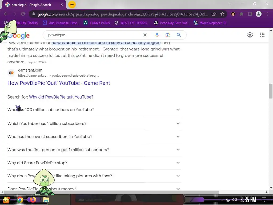
Task: Start a voice search with microphone icon
Action: [157, 35]
